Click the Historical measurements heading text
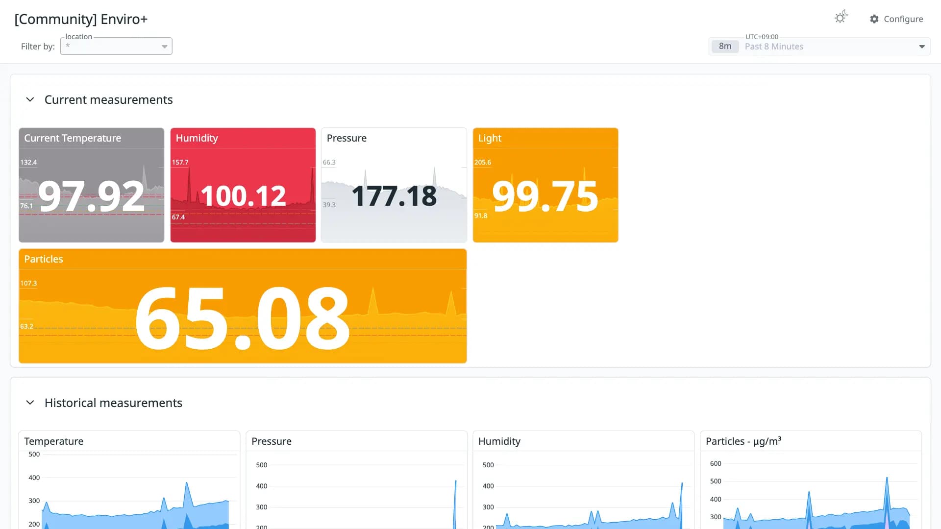The image size is (941, 529). (113, 403)
